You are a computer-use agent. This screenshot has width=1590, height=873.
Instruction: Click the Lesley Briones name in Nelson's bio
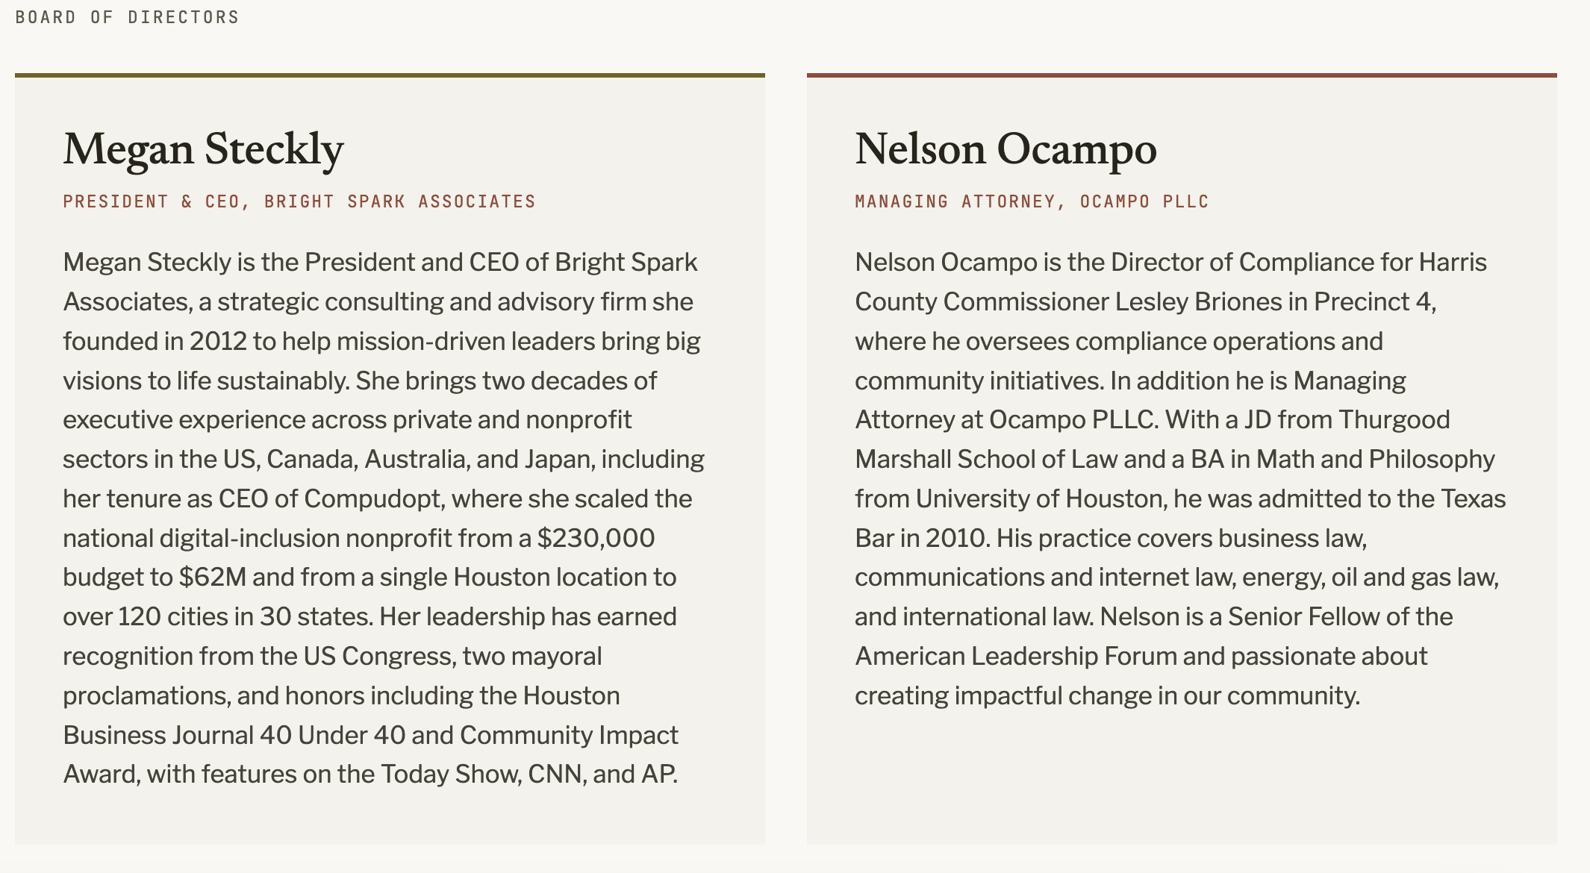[x=1210, y=301]
